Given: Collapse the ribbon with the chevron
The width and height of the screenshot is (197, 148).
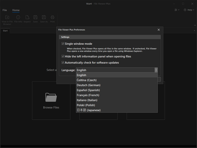Looking at the screenshot, I should pos(195,25).
